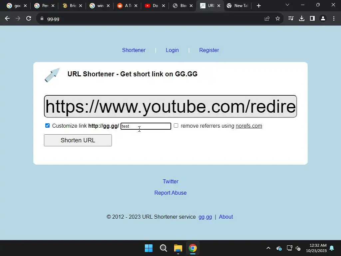Click the OneDrive cloud tray icon
The width and height of the screenshot is (341, 256).
[279, 248]
